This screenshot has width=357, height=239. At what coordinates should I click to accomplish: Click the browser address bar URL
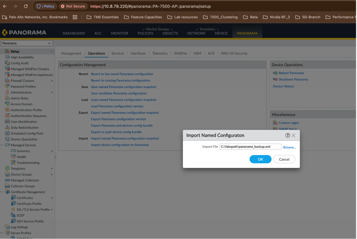pos(150,6)
